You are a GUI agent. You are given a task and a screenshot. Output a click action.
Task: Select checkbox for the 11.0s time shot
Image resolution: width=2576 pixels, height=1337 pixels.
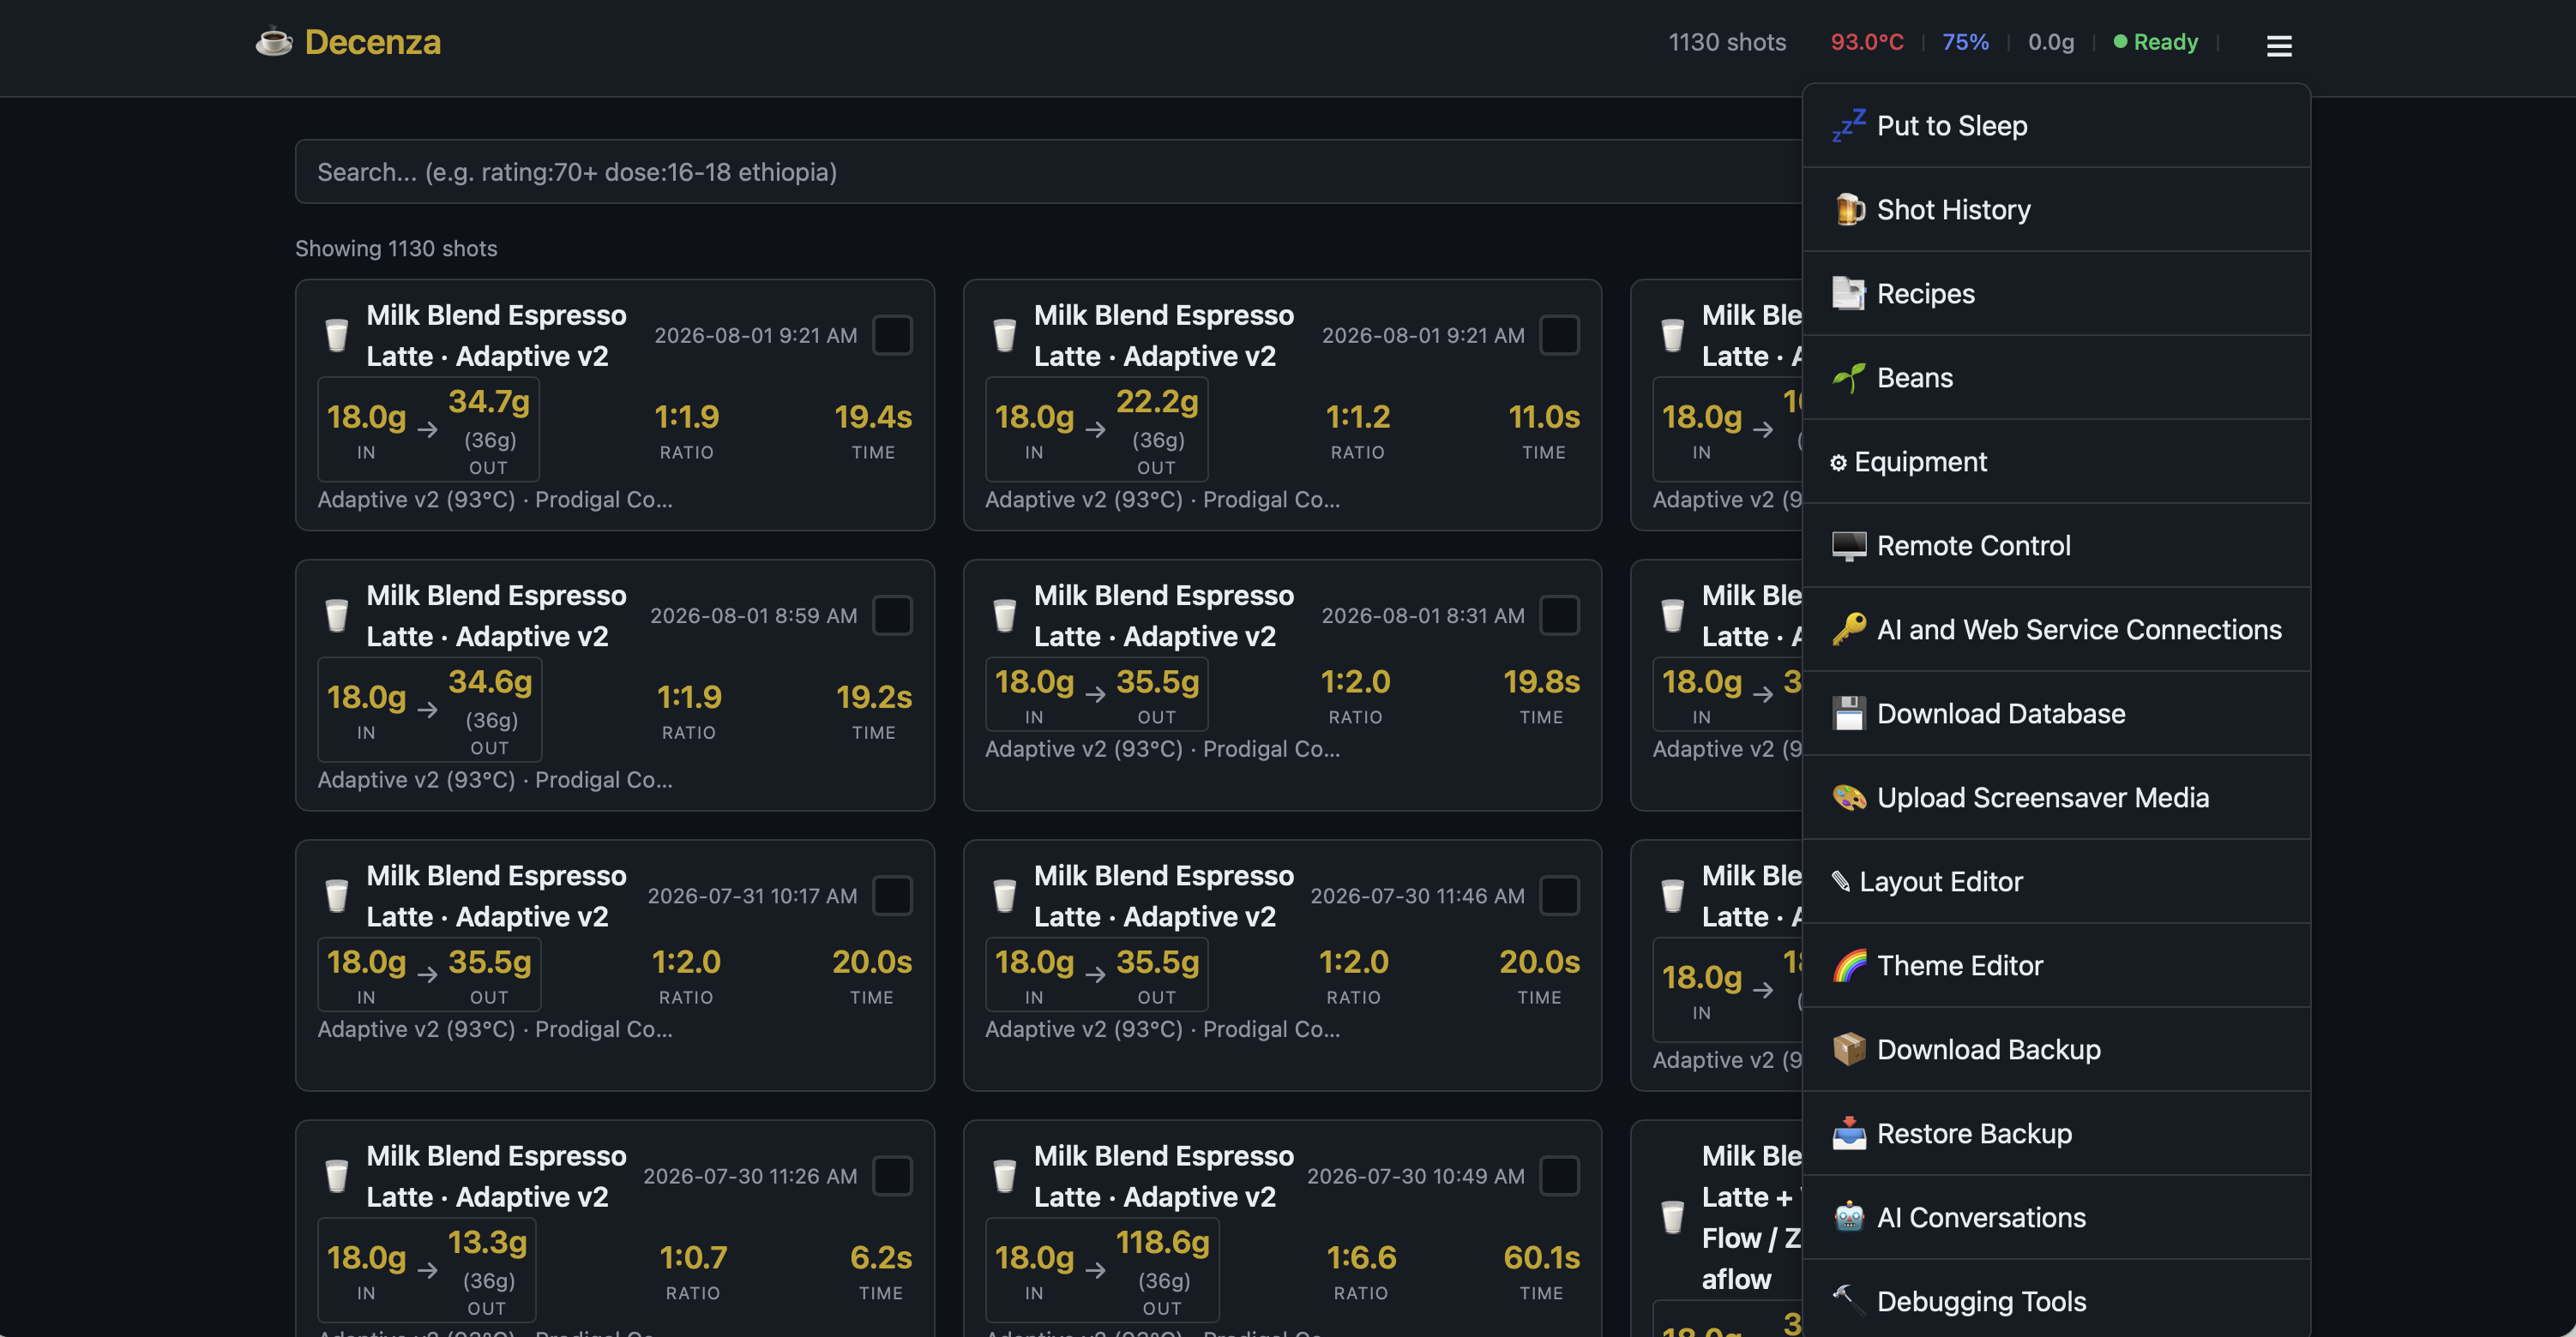tap(1559, 336)
